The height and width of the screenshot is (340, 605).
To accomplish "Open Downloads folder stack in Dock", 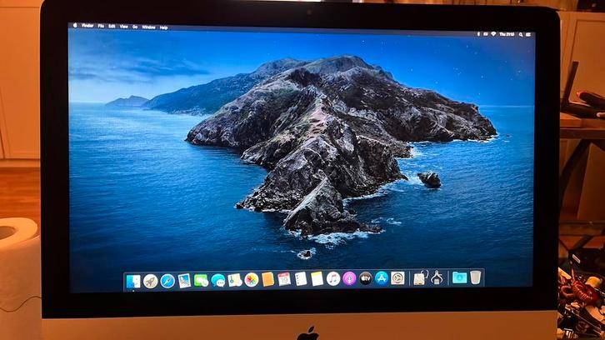I will click(x=459, y=277).
